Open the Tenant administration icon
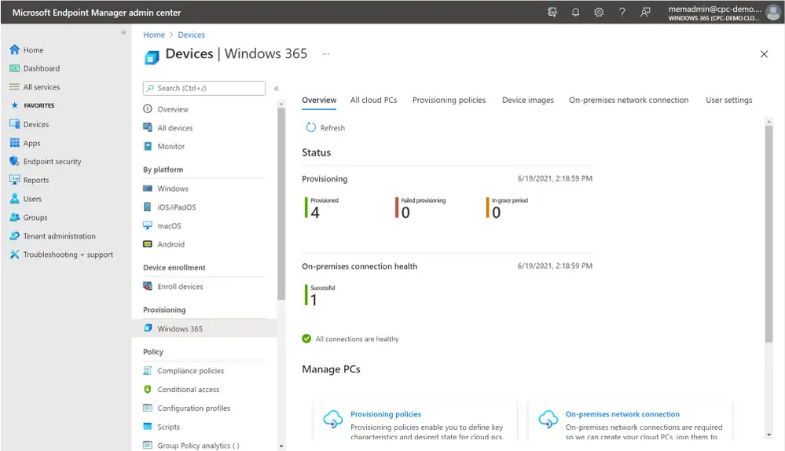Image resolution: width=785 pixels, height=451 pixels. [14, 236]
